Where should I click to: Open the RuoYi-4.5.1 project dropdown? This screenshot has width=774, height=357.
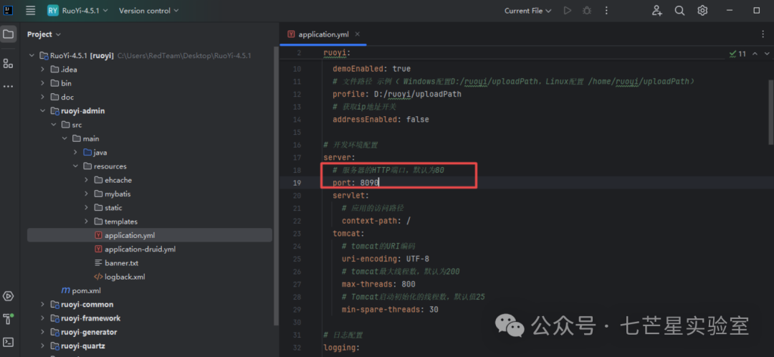pyautogui.click(x=85, y=10)
